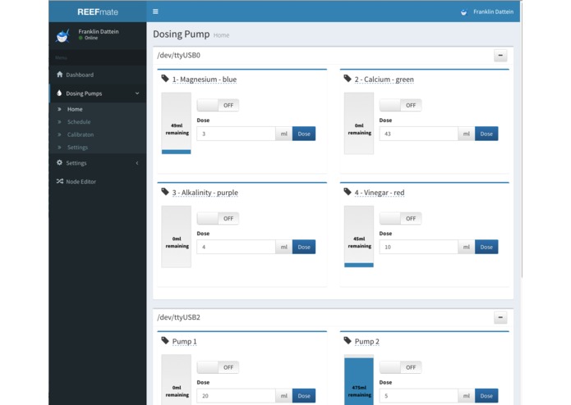
Task: Click the Pump 1 dose amount field
Action: (x=236, y=396)
